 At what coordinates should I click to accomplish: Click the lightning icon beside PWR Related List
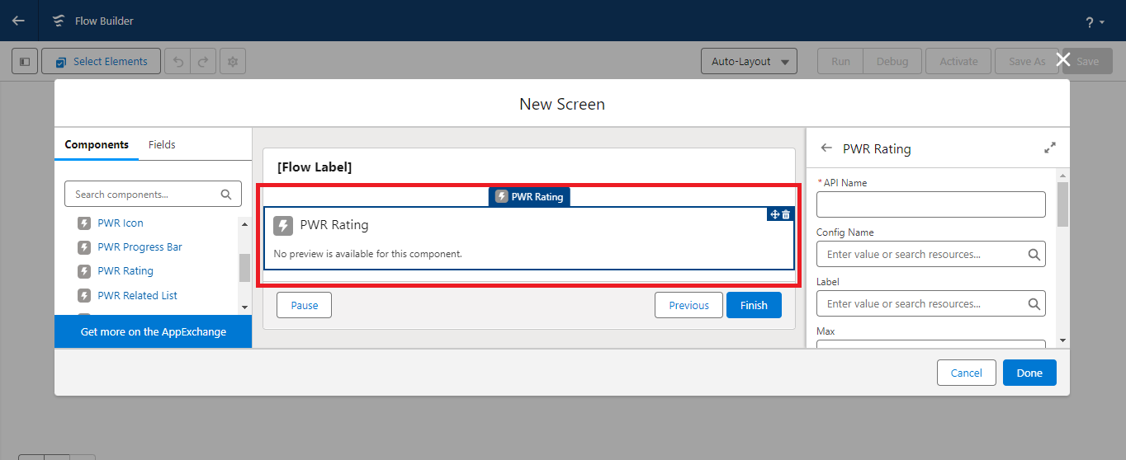(x=84, y=295)
